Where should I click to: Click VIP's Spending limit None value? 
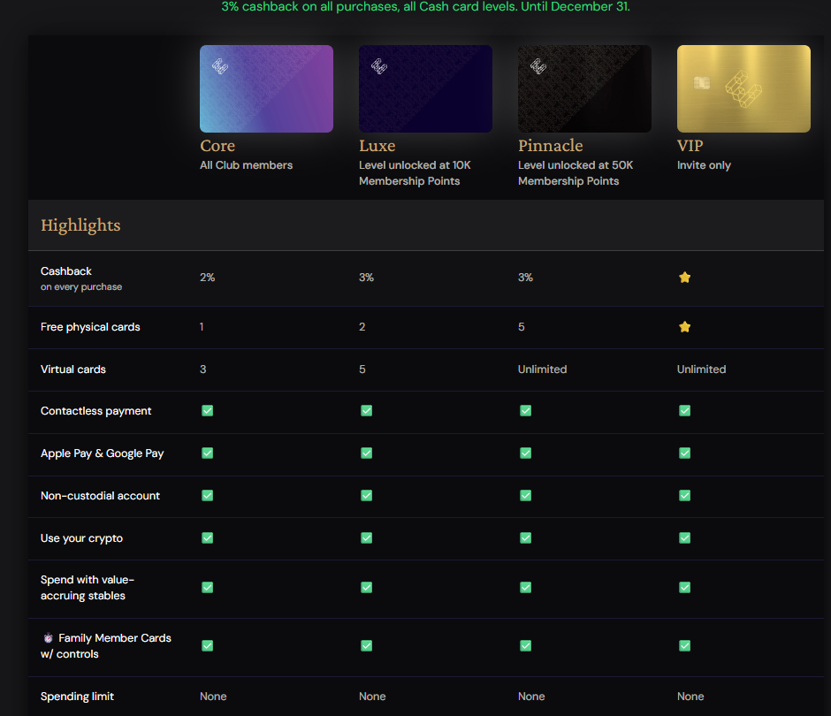(690, 697)
